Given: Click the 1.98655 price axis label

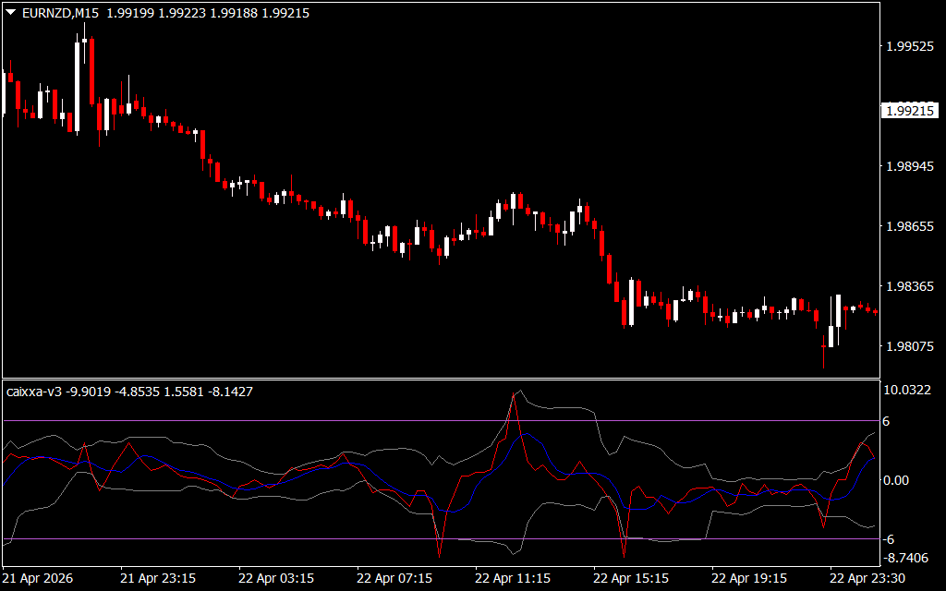Looking at the screenshot, I should 909,226.
